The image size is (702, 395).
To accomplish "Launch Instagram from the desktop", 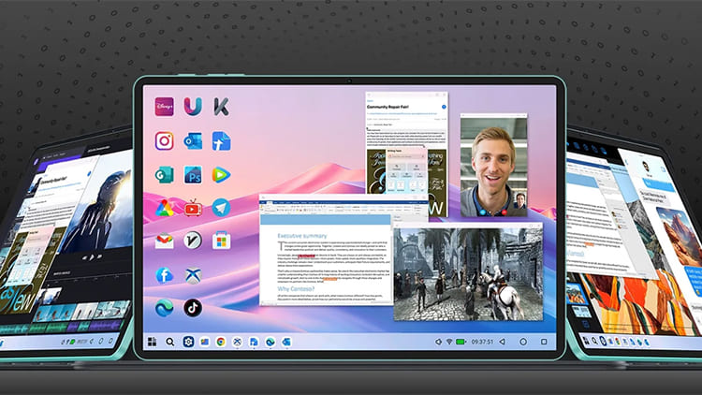I will 164,141.
